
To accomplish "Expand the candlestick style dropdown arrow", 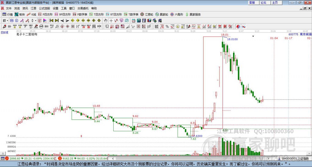I will pyautogui.click(x=36, y=21).
